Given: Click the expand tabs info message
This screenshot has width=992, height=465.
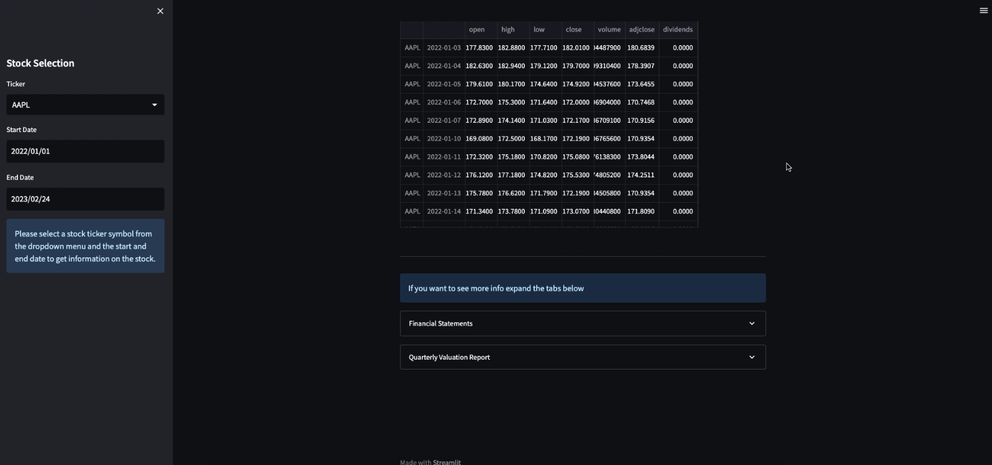Looking at the screenshot, I should point(583,288).
